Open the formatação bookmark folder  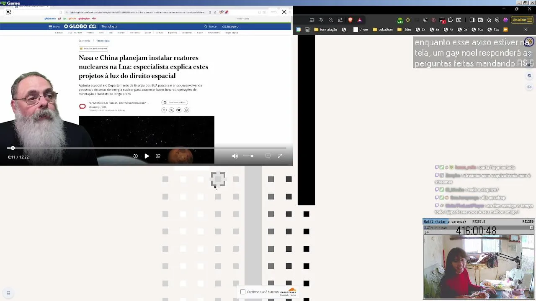coord(325,30)
